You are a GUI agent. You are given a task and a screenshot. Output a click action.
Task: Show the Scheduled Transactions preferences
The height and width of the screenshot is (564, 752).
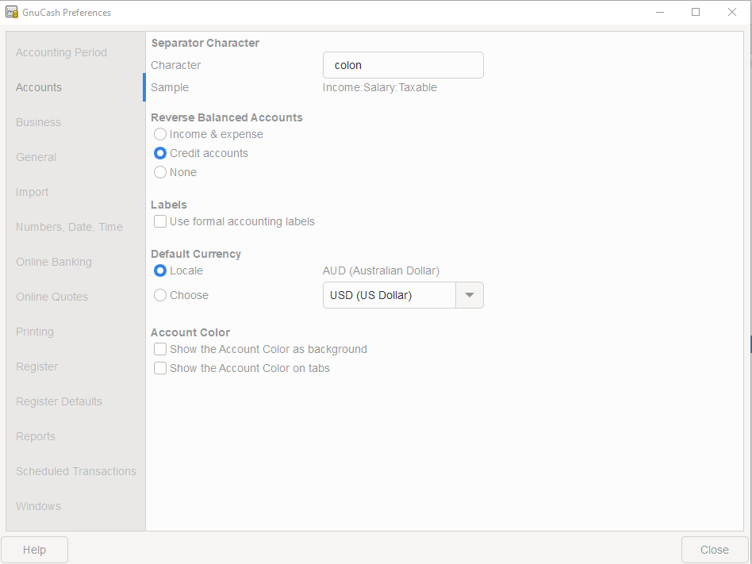[76, 471]
